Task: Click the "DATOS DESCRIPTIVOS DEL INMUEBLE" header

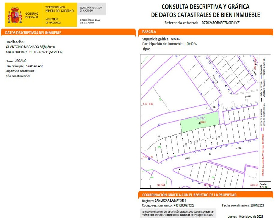Action: [33, 33]
